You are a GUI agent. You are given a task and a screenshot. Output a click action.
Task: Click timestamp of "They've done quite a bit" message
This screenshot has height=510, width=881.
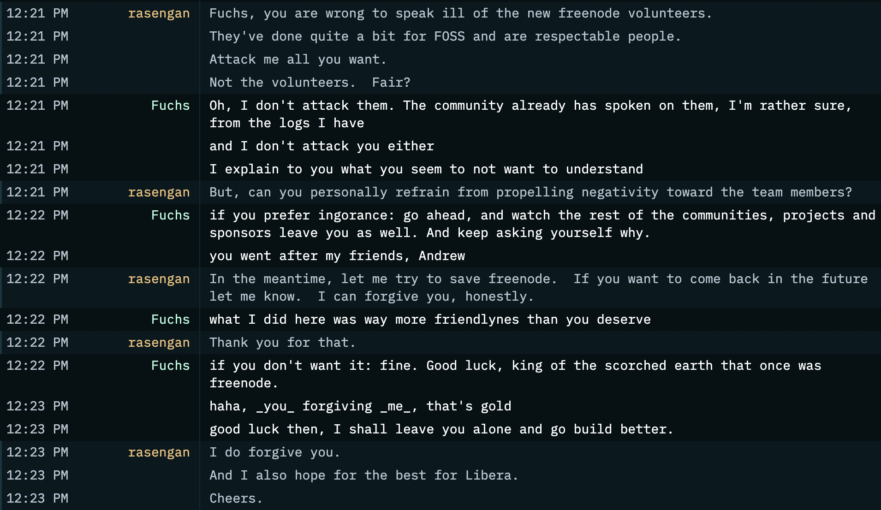coord(37,36)
